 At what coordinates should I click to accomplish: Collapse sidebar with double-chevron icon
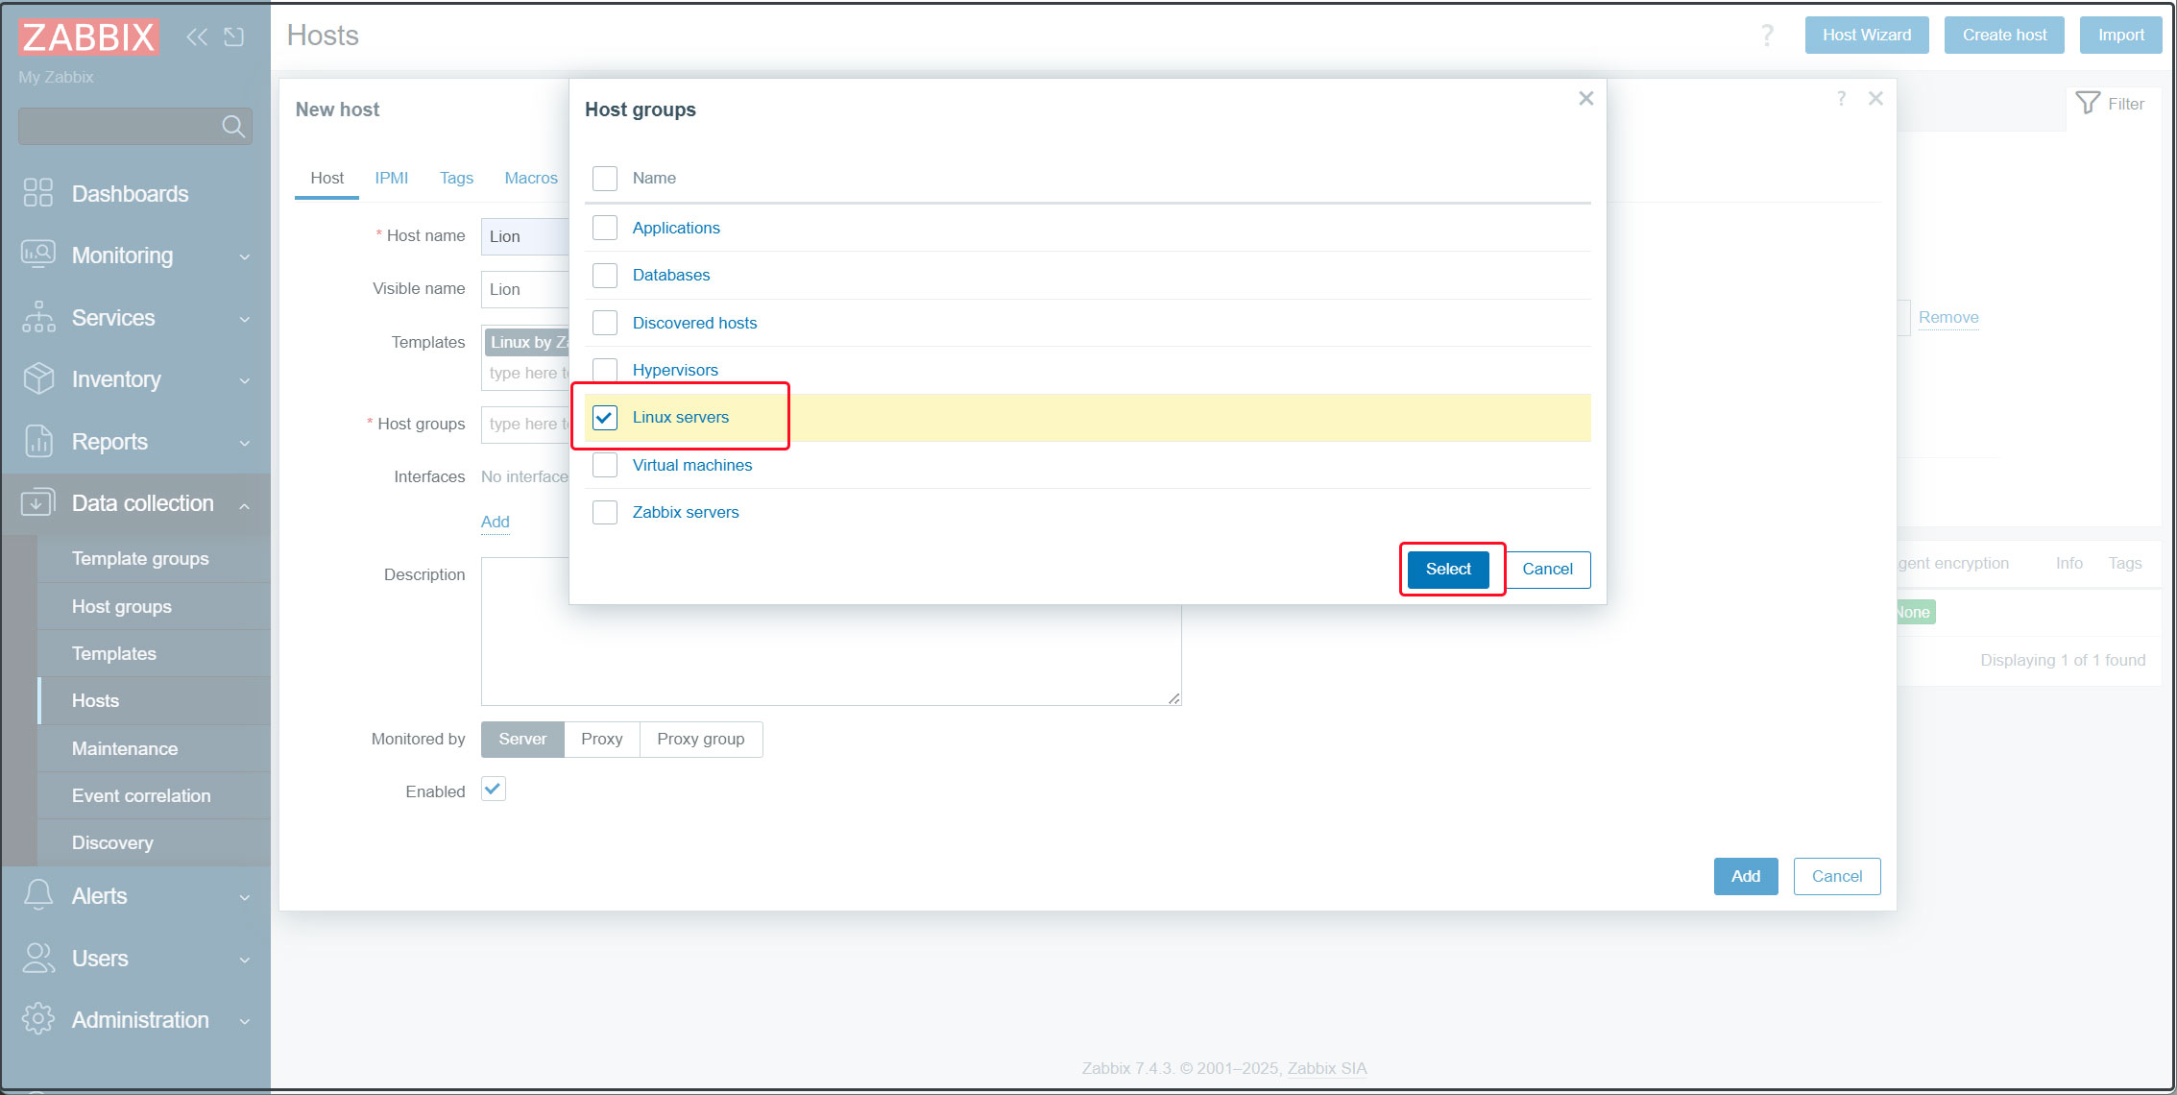(x=197, y=36)
